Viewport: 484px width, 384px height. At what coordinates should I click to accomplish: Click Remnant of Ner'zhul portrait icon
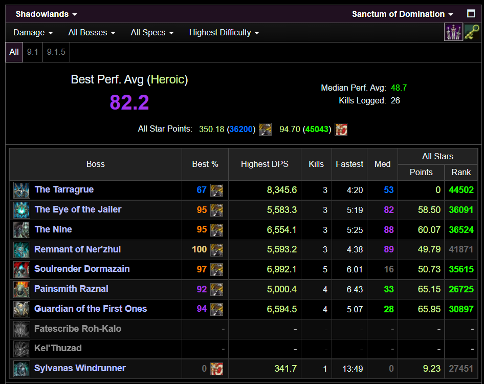[21, 250]
